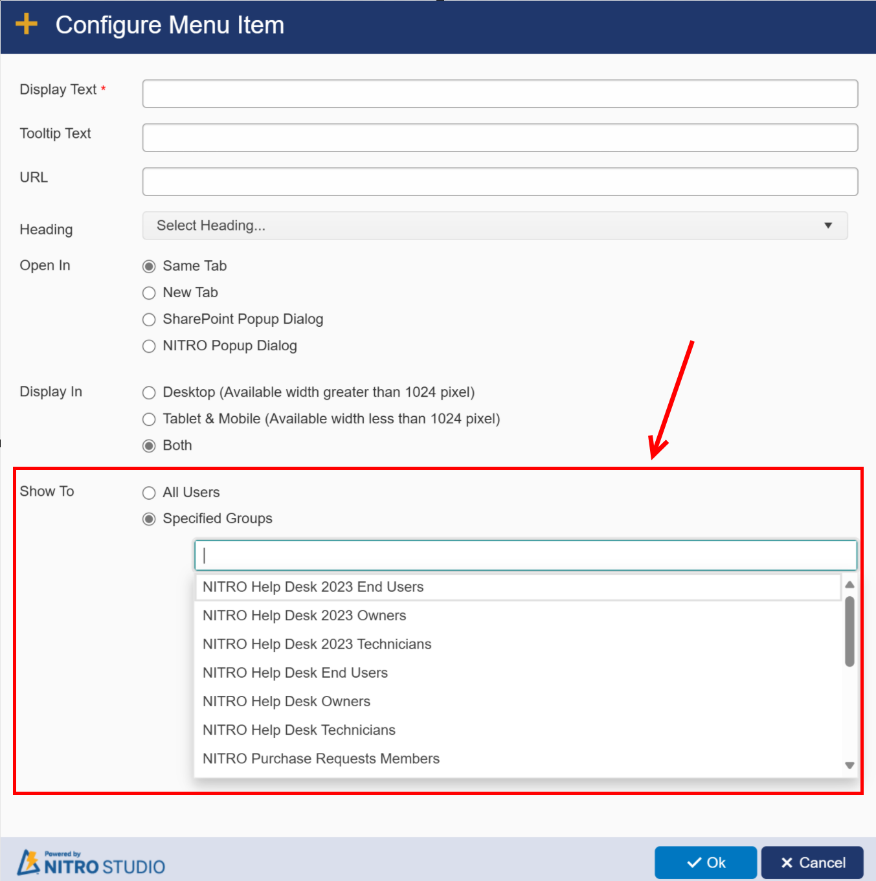Click the Show To label
Viewport: 876px width, 881px height.
point(47,491)
